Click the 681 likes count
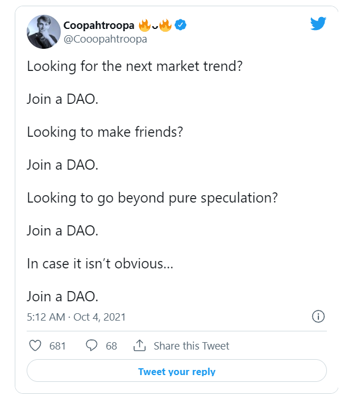The height and width of the screenshot is (404, 353). point(57,346)
